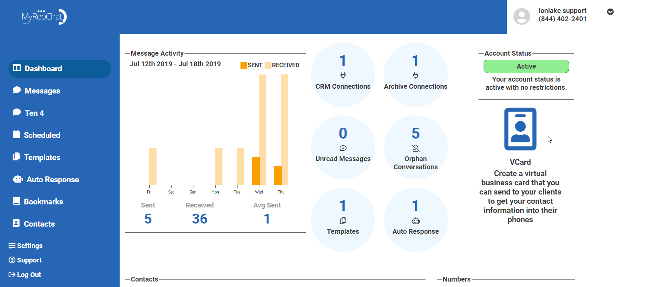Click the Auto Response robot icon in circle
The height and width of the screenshot is (287, 649).
click(415, 221)
